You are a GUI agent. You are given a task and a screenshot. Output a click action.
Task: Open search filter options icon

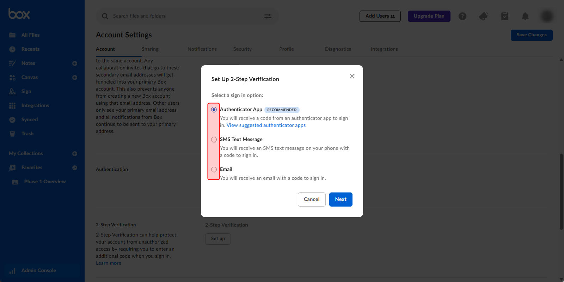(268, 16)
